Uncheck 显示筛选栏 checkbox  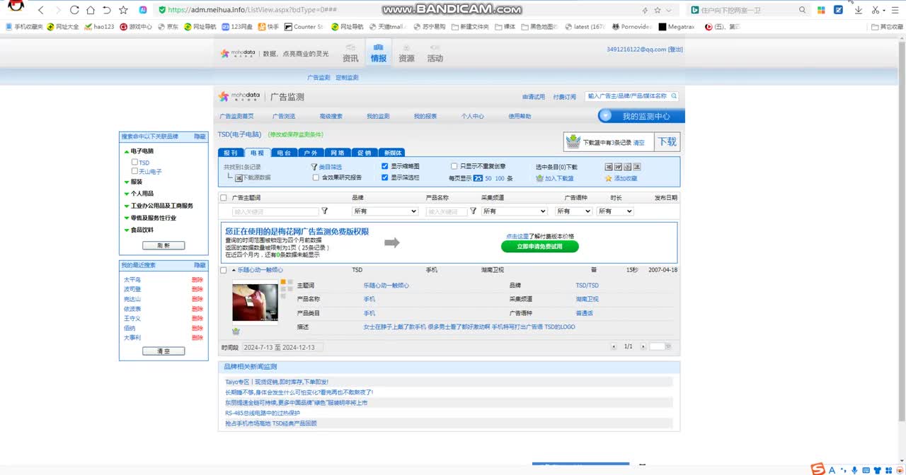coord(385,177)
